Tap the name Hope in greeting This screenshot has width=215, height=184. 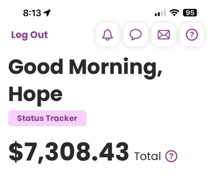[x=36, y=96]
